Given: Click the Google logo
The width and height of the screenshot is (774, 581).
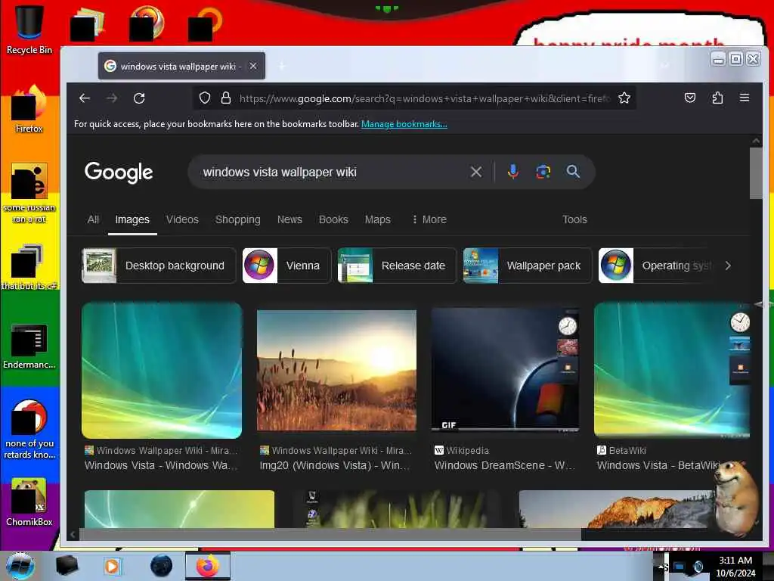Looking at the screenshot, I should 119,172.
